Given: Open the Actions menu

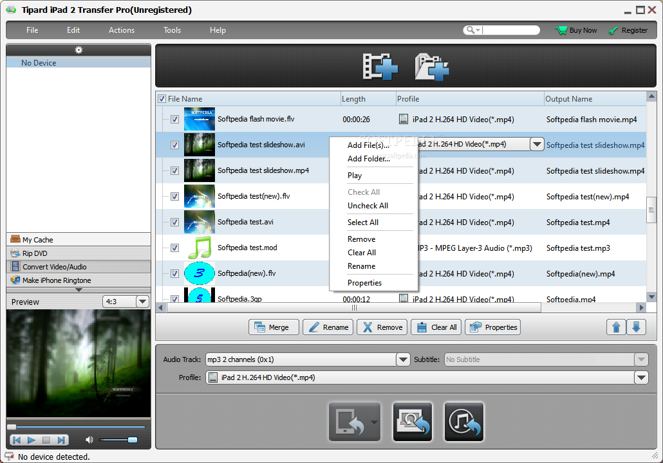Looking at the screenshot, I should pyautogui.click(x=122, y=30).
